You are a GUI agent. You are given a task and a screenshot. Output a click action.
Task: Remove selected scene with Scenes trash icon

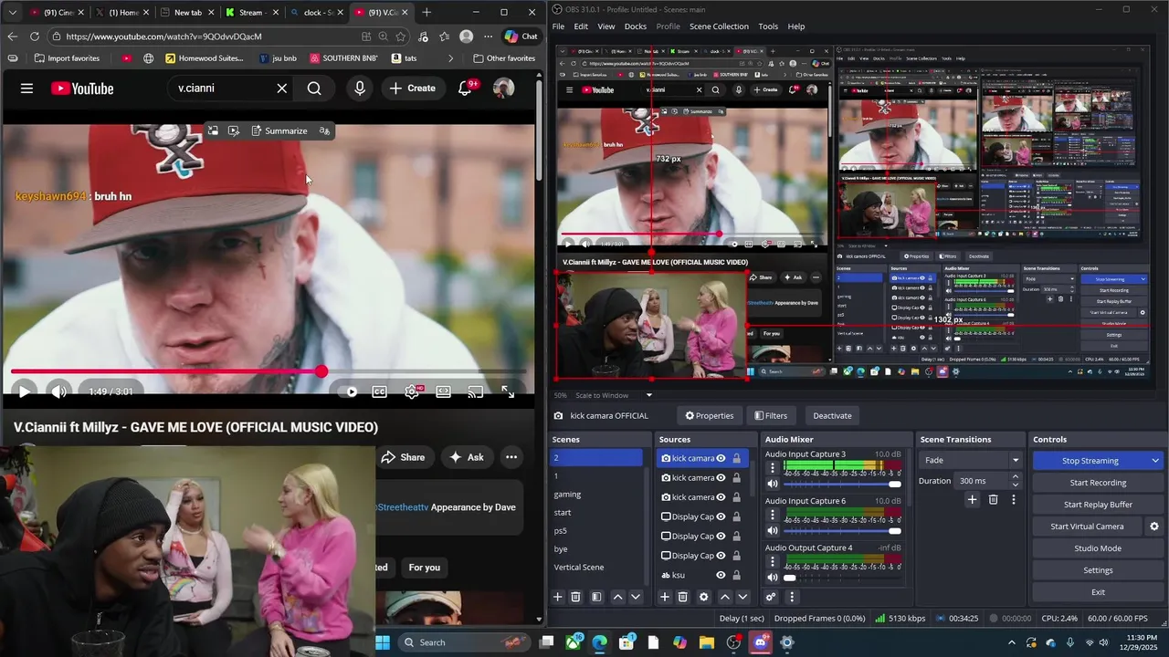tap(575, 597)
